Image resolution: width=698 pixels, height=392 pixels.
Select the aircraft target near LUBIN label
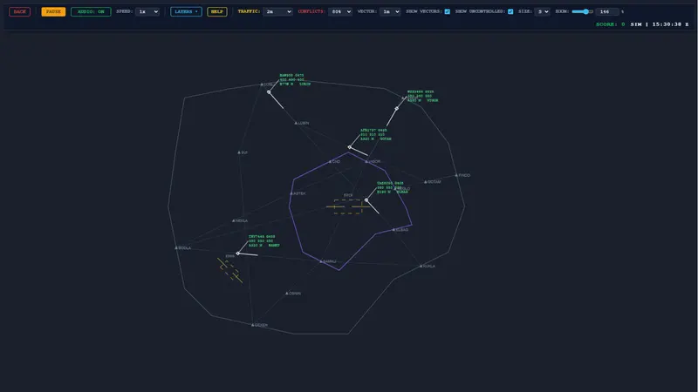269,92
